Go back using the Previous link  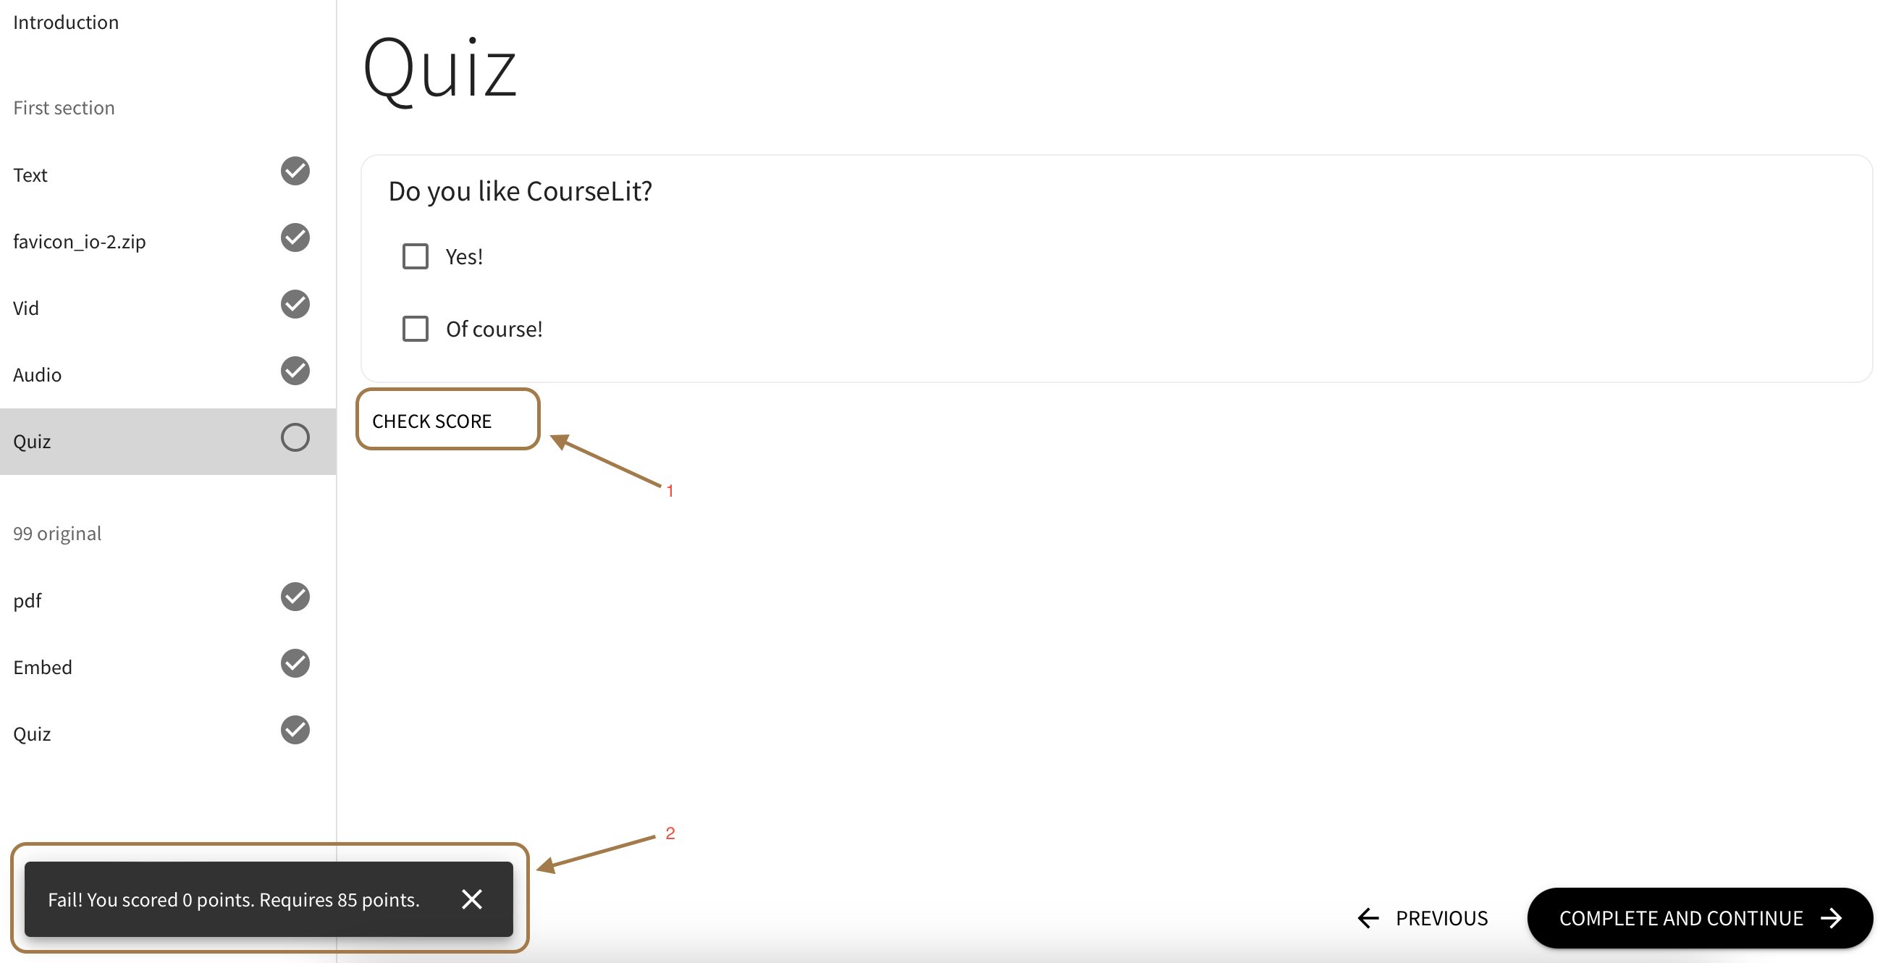(1423, 918)
